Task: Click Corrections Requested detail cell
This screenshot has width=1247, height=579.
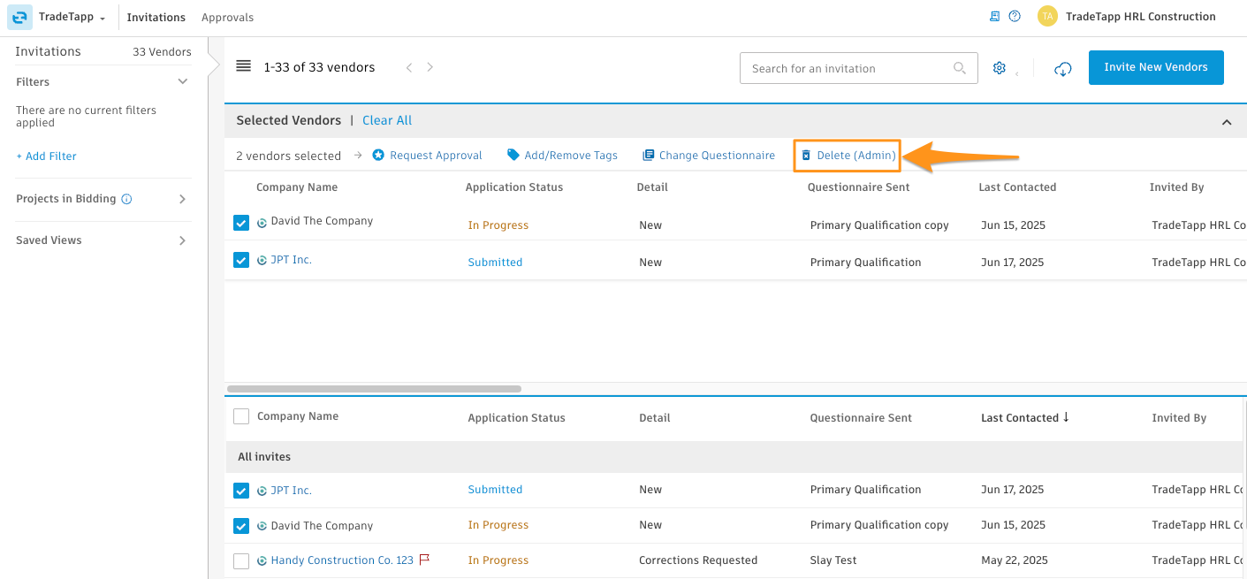Action: (698, 560)
